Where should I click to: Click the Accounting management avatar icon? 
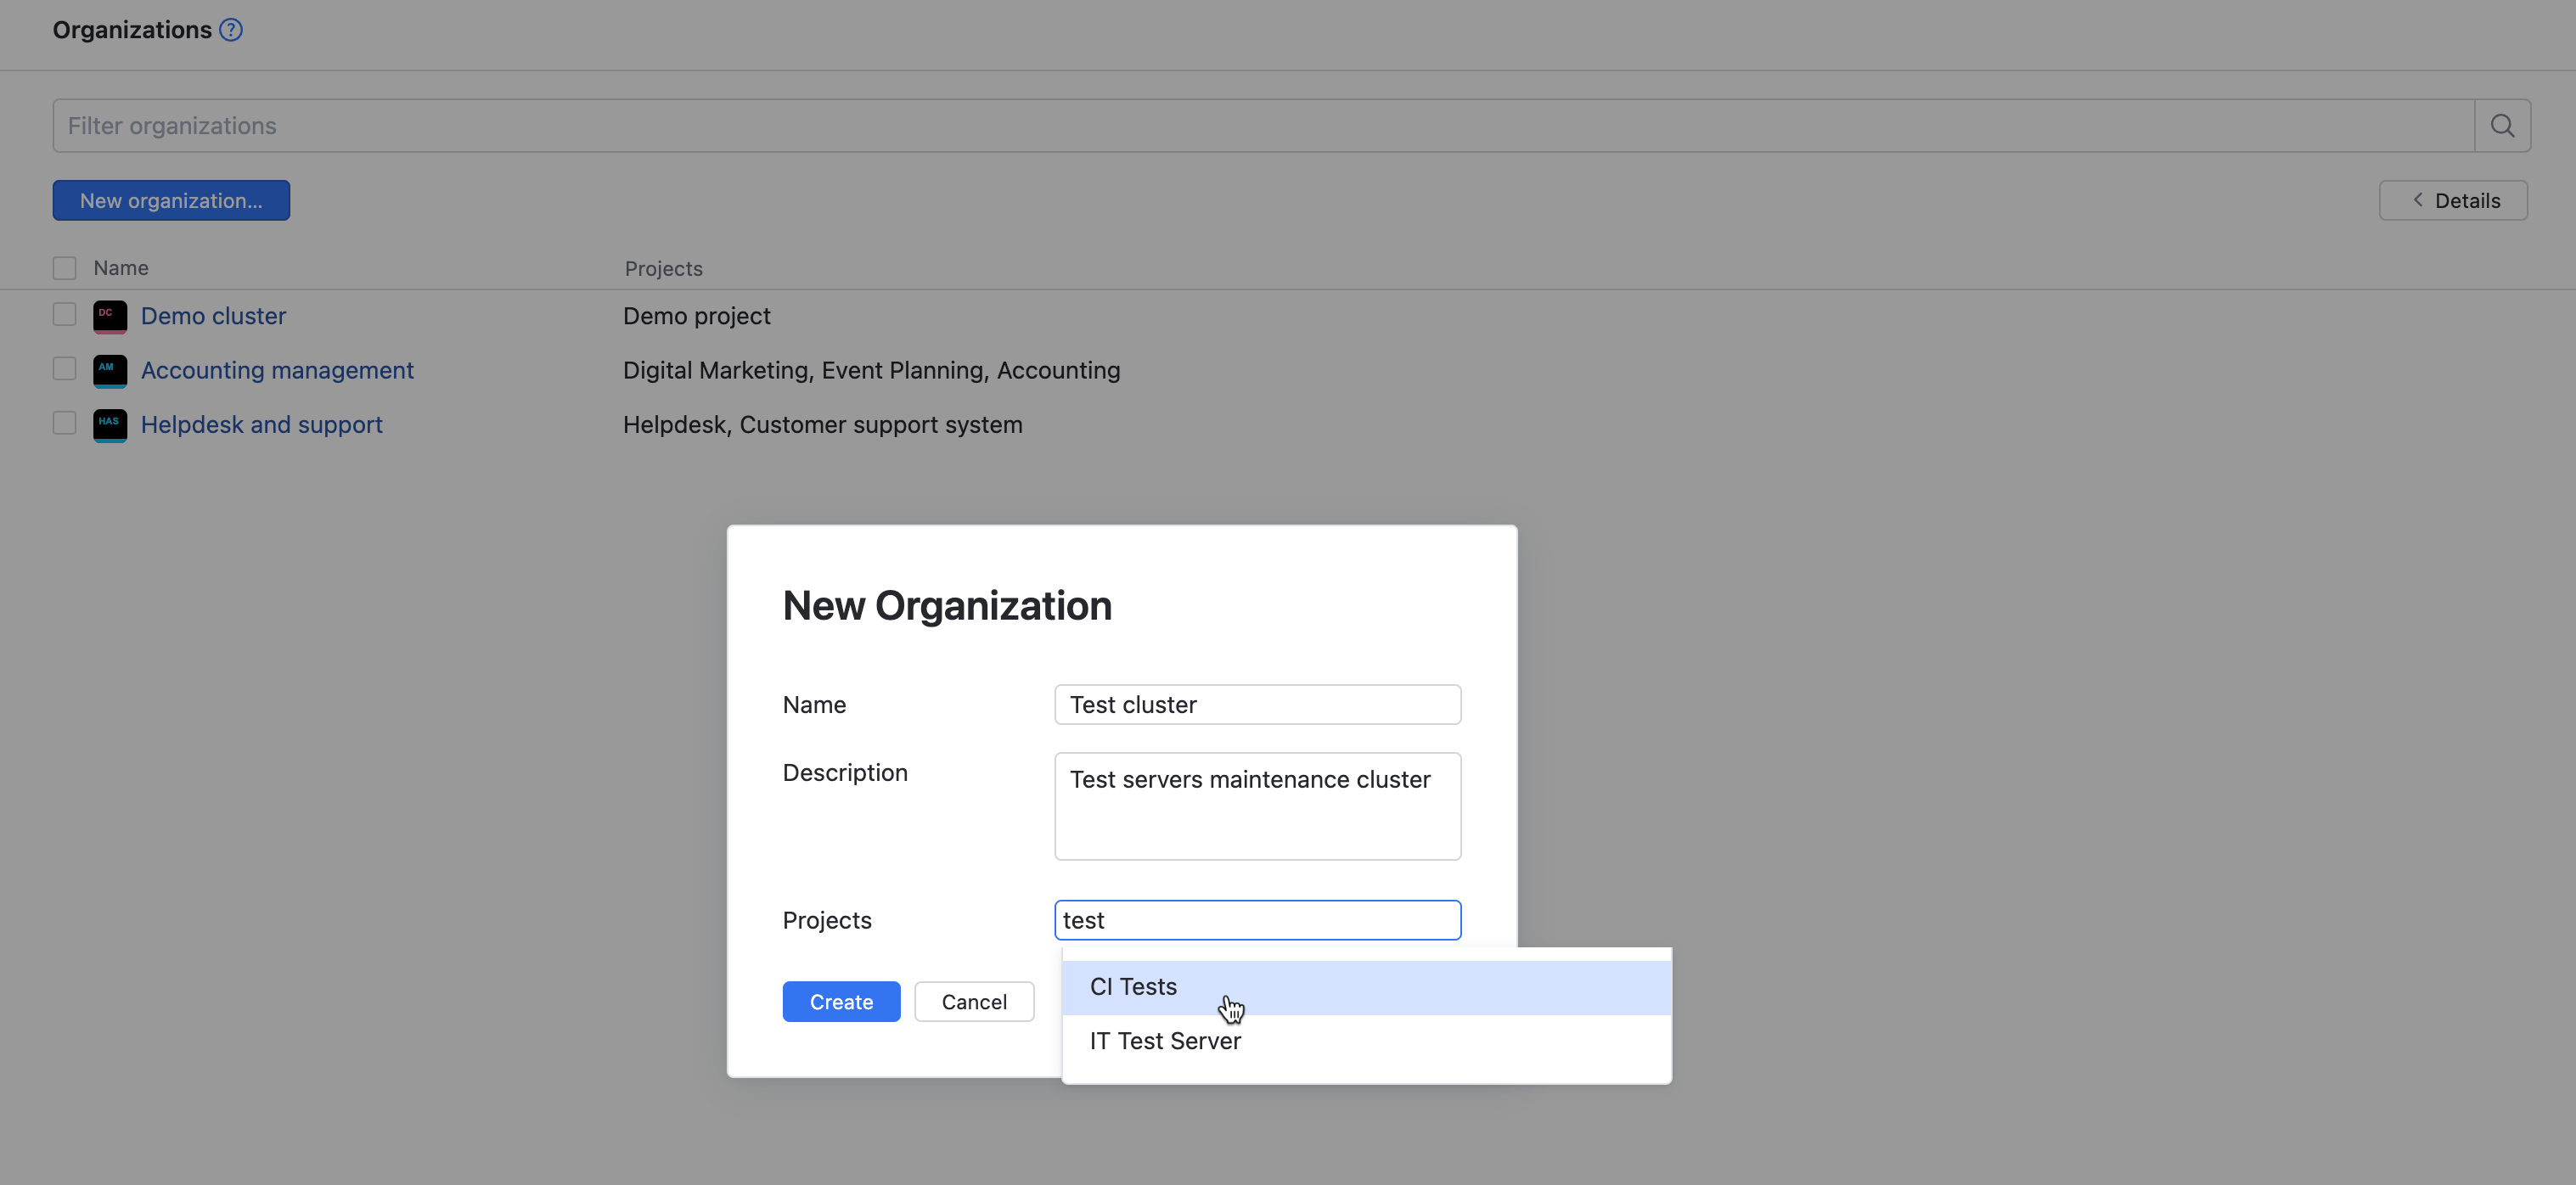coord(109,370)
